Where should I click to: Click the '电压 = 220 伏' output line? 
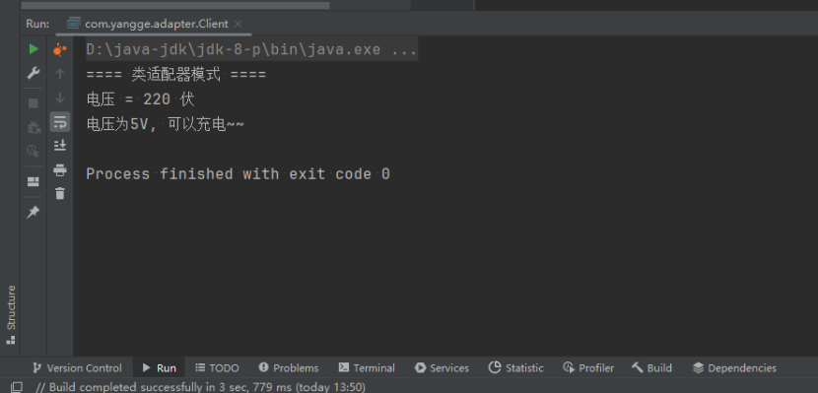[140, 99]
